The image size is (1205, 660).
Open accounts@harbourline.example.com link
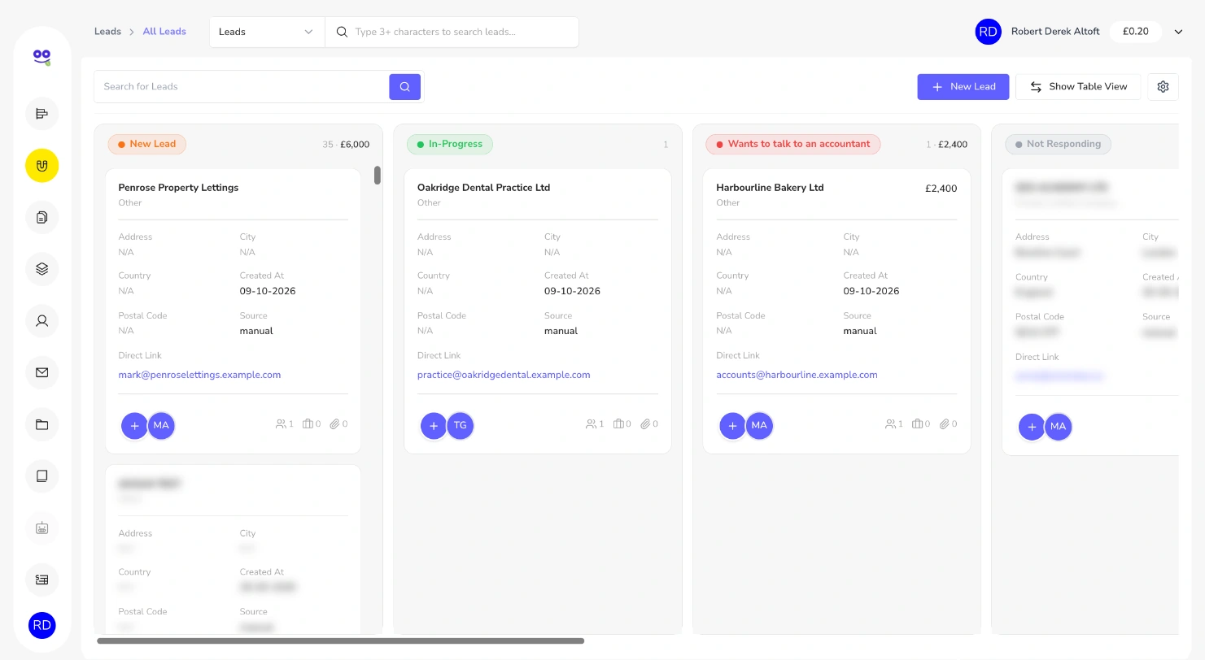[797, 375]
